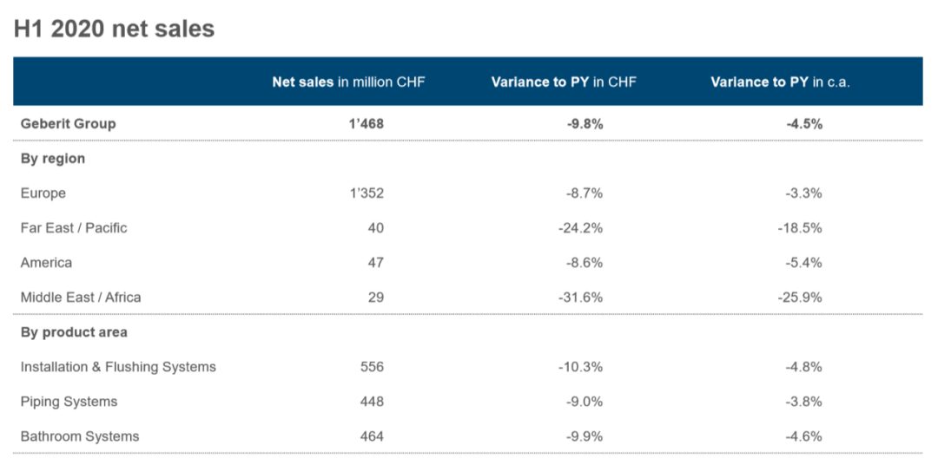The height and width of the screenshot is (465, 938).
Task: Select the Bathroom Systems row label
Action: tap(80, 436)
